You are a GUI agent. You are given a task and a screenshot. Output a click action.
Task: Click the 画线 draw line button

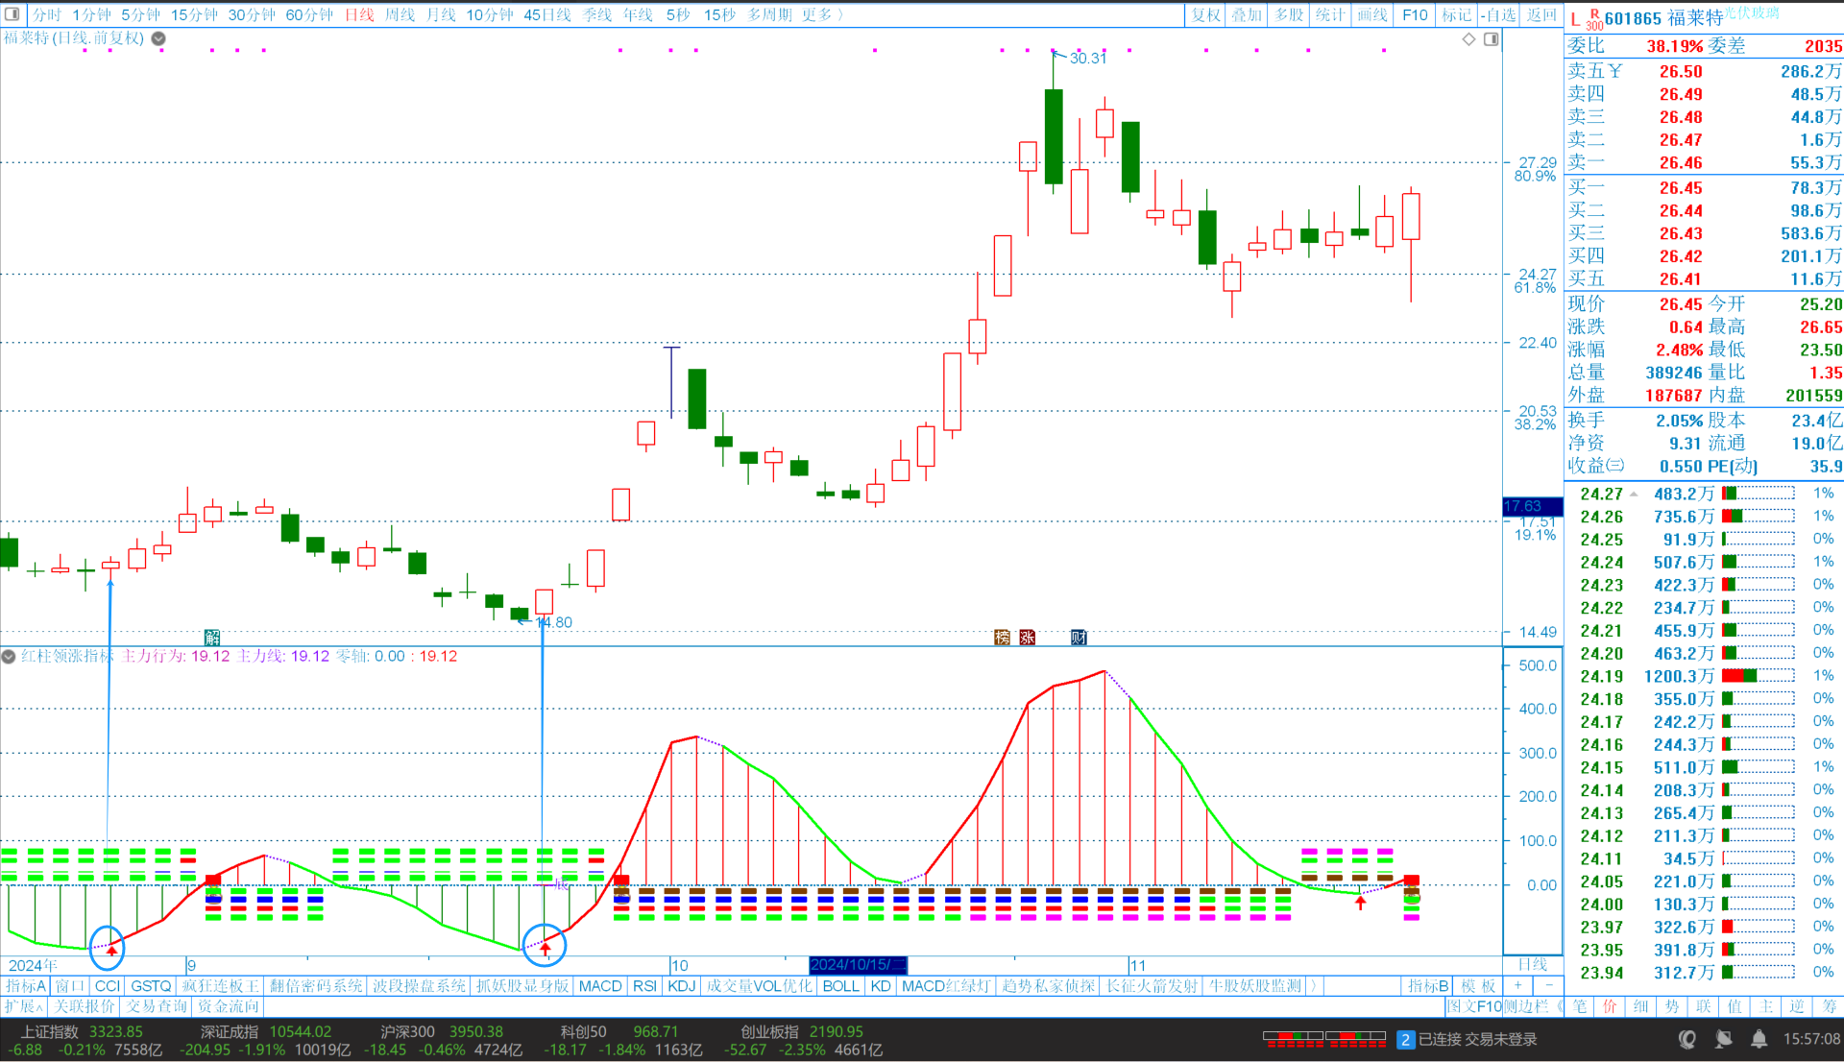(x=1371, y=14)
